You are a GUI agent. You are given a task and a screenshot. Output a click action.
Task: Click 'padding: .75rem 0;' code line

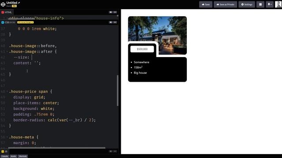tap(34, 114)
